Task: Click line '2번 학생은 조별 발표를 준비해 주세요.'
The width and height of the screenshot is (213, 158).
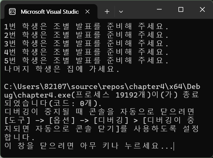Action: coord(86,35)
